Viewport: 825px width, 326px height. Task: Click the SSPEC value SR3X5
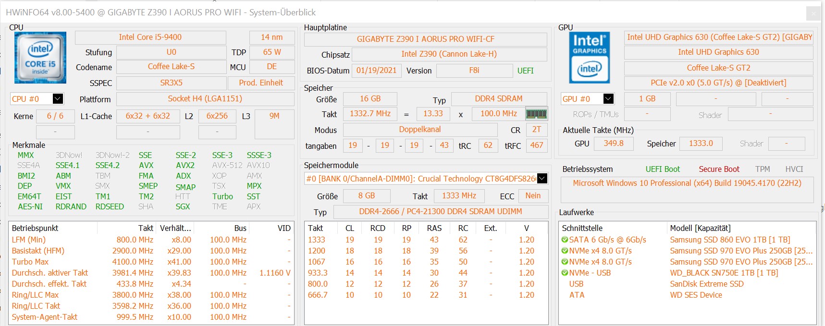tap(171, 83)
